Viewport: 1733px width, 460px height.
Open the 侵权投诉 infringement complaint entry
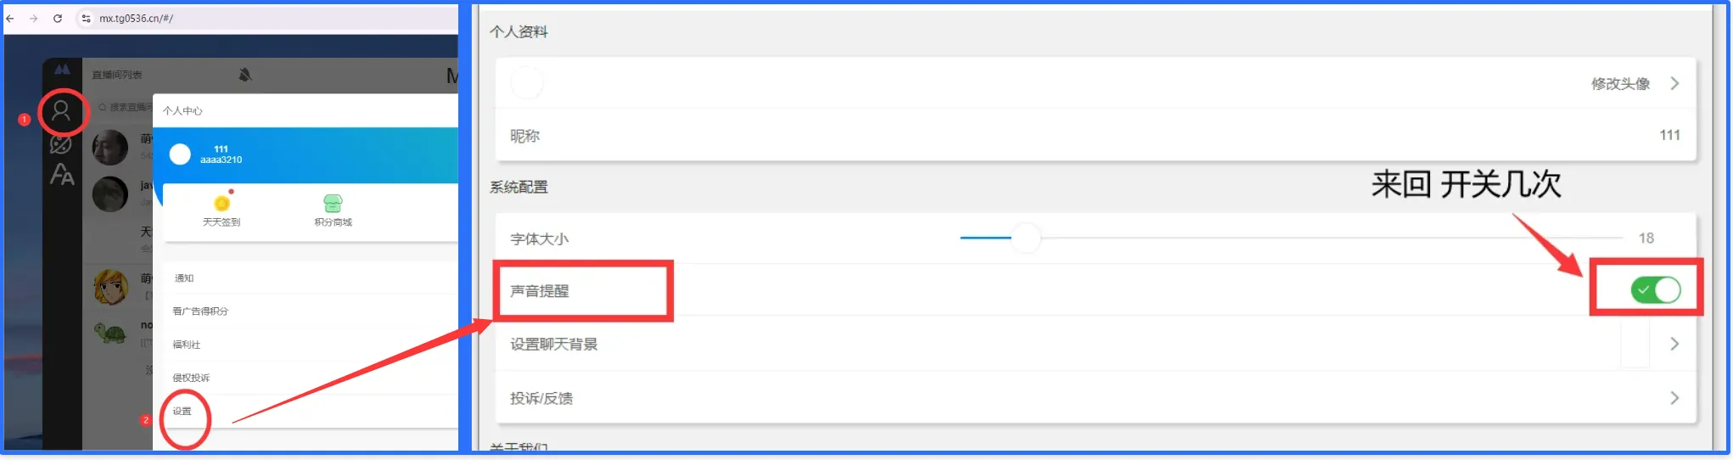pos(191,378)
